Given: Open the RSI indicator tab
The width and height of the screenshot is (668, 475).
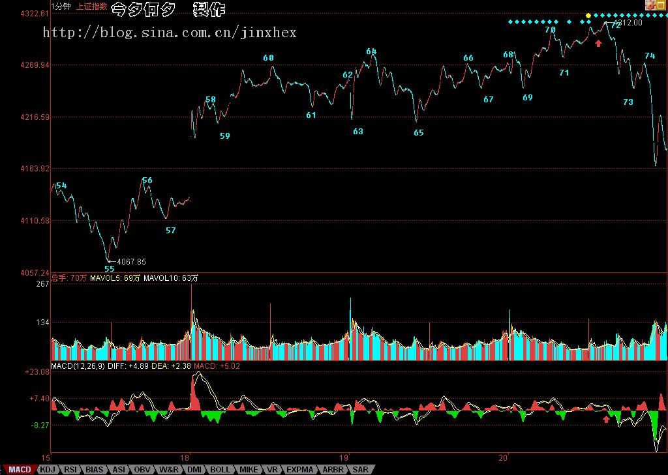Looking at the screenshot, I should pos(71,469).
